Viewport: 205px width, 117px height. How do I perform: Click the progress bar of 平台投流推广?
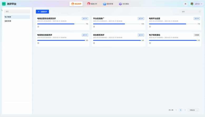coord(116,24)
